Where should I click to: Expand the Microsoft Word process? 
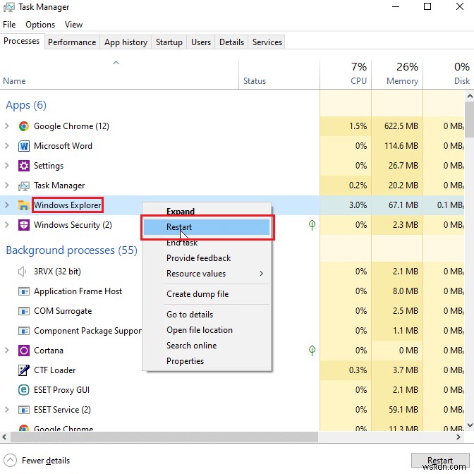[x=6, y=146]
